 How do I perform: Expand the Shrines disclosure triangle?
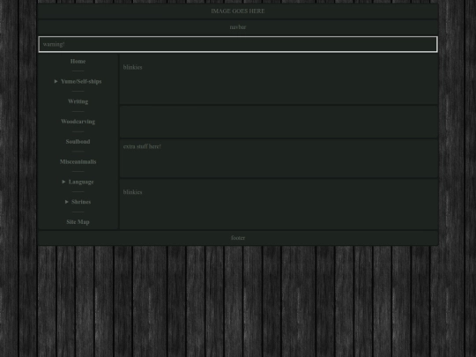pos(66,202)
